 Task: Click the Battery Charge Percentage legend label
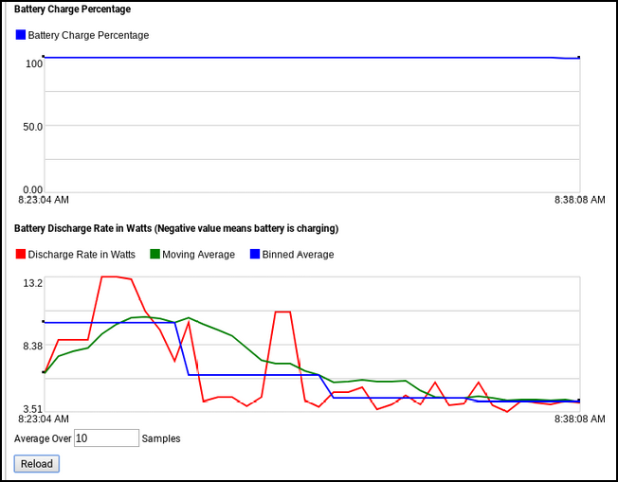(88, 35)
